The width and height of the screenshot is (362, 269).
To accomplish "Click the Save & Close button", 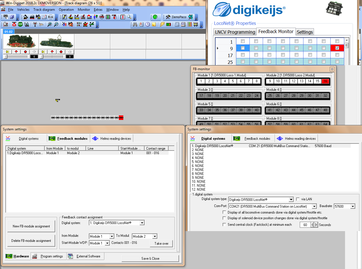I will pos(150,259).
